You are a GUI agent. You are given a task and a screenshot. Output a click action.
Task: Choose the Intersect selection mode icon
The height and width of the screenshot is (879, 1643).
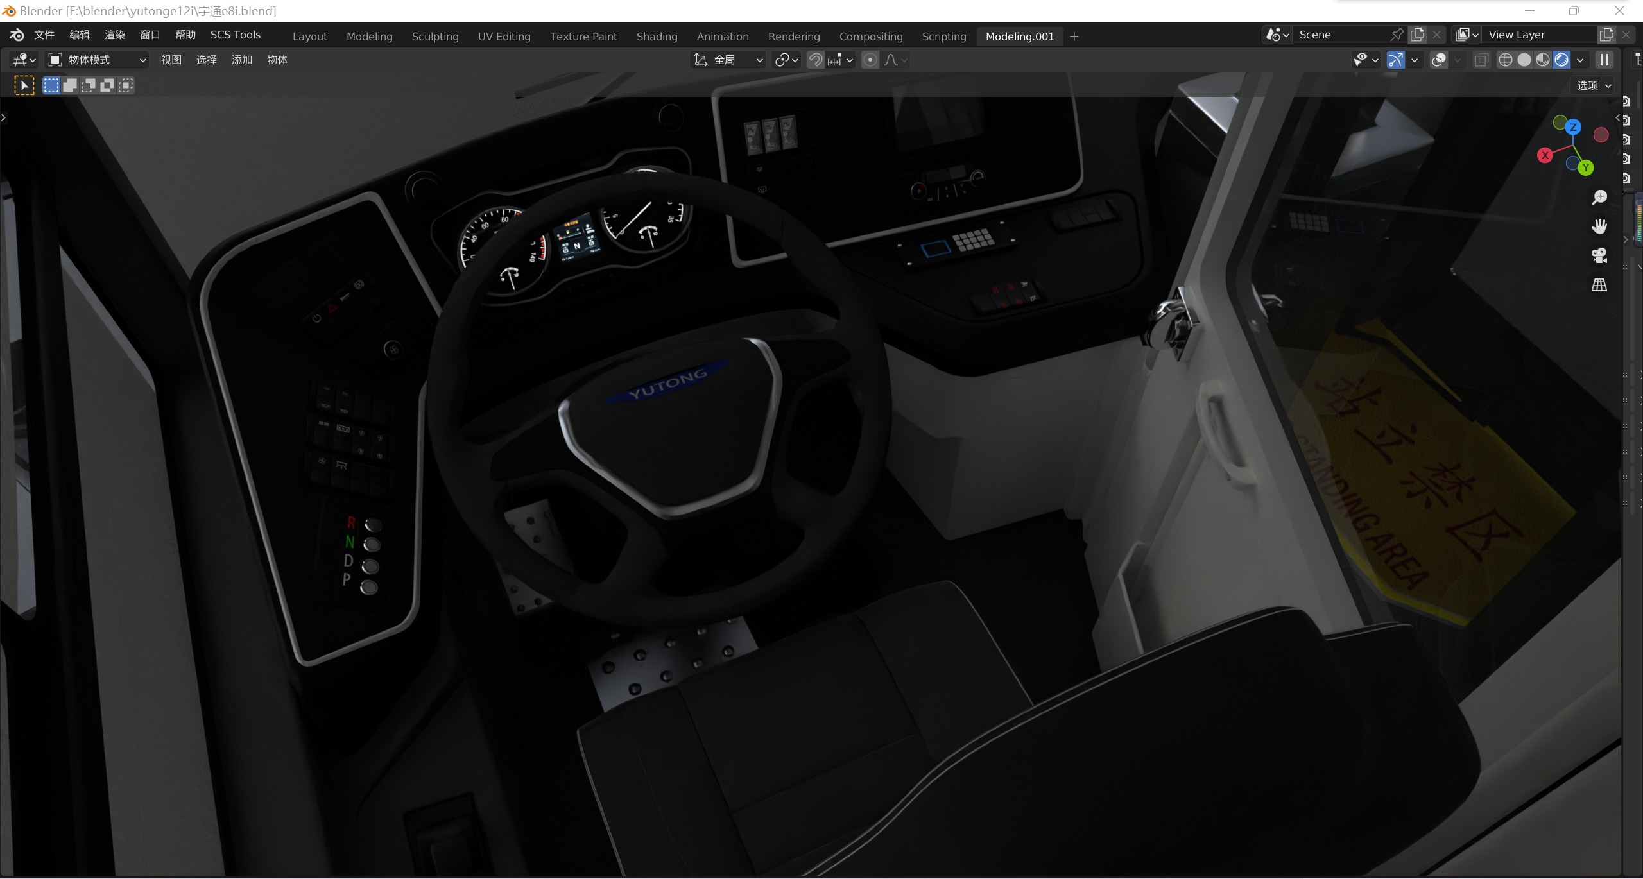pos(126,85)
